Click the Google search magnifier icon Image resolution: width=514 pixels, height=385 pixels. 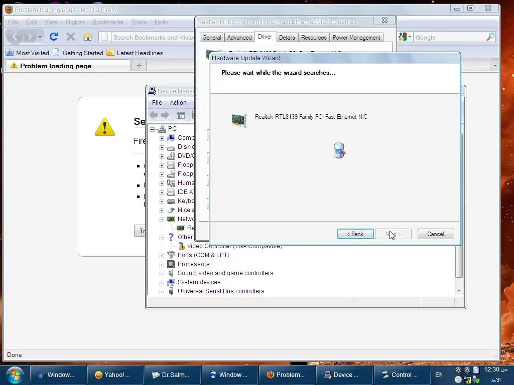(490, 37)
